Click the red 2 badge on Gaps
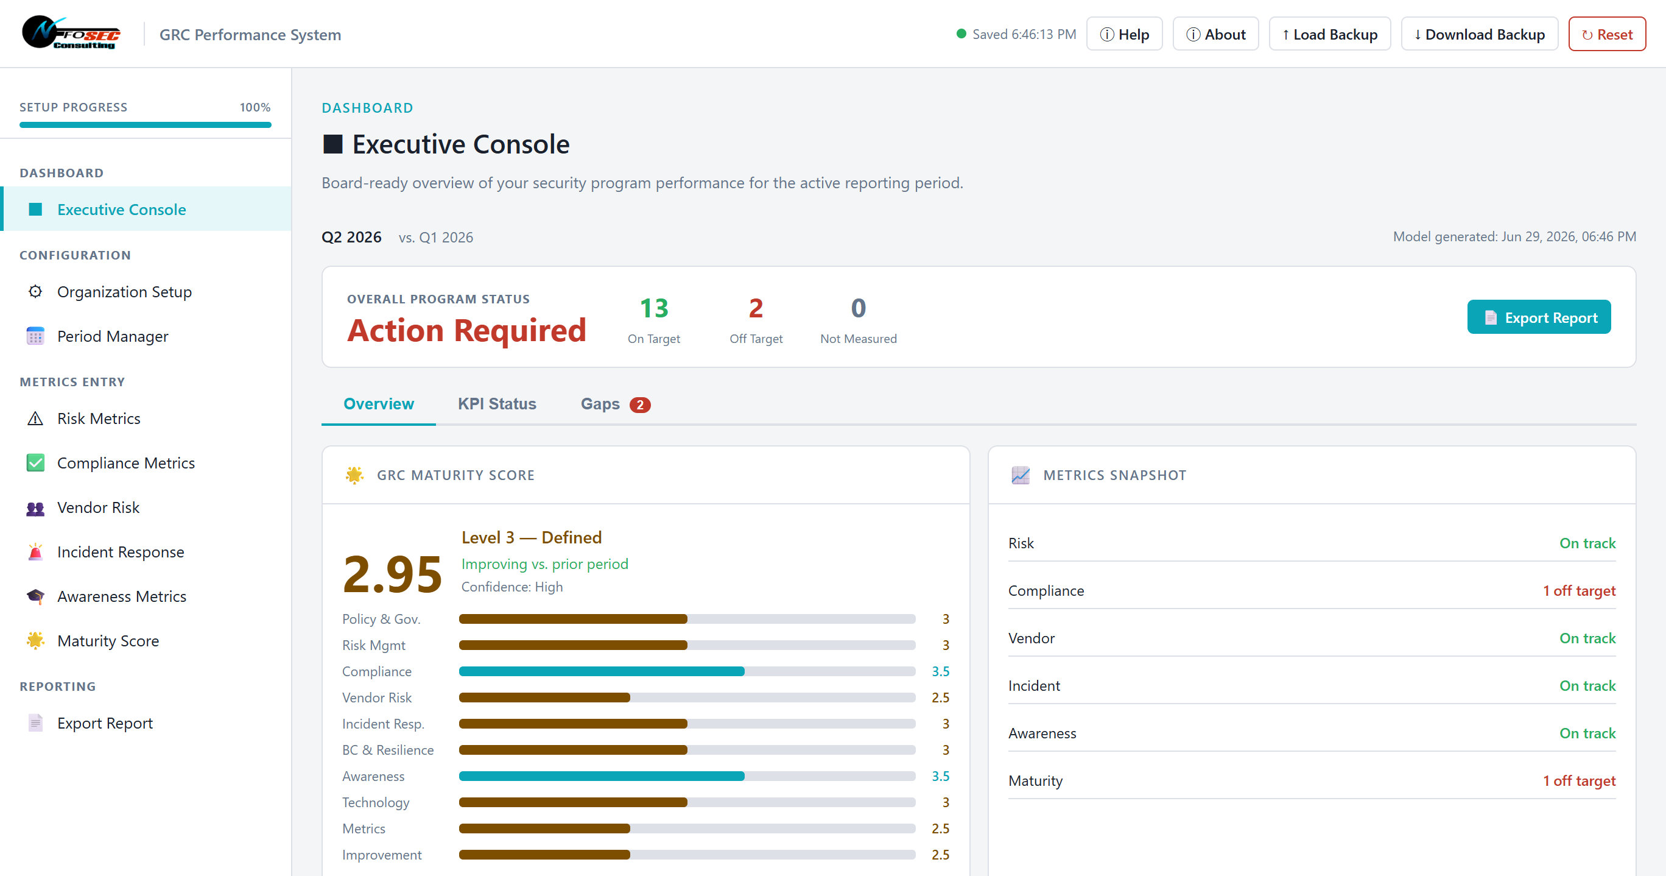Image resolution: width=1666 pixels, height=876 pixels. [639, 404]
